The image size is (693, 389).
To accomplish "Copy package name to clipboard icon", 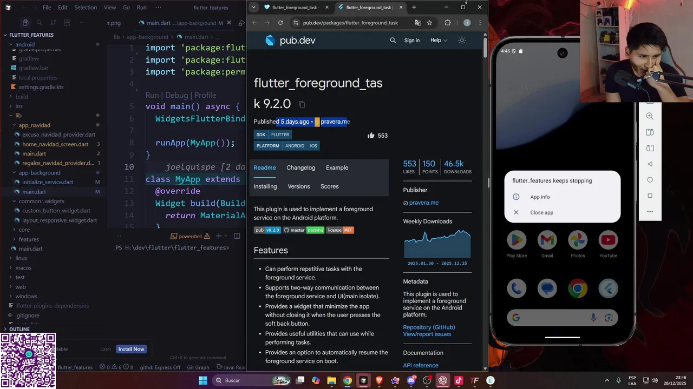I will point(302,104).
